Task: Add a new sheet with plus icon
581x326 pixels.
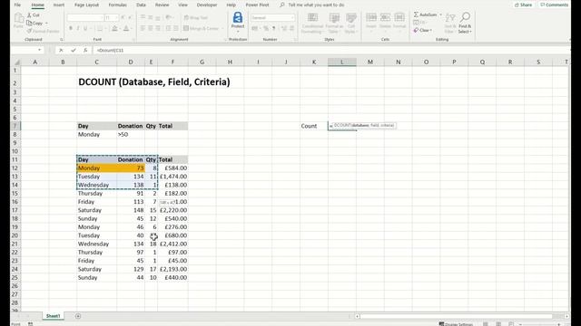Action: point(78,316)
